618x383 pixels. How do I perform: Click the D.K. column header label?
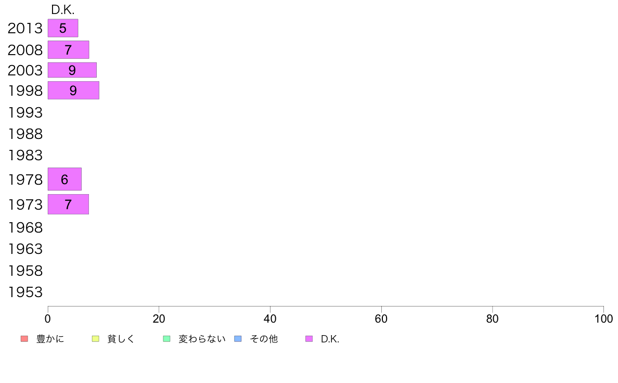click(62, 10)
